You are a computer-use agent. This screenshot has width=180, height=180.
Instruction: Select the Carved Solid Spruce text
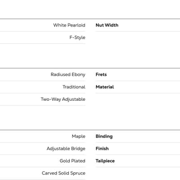coord(63,173)
